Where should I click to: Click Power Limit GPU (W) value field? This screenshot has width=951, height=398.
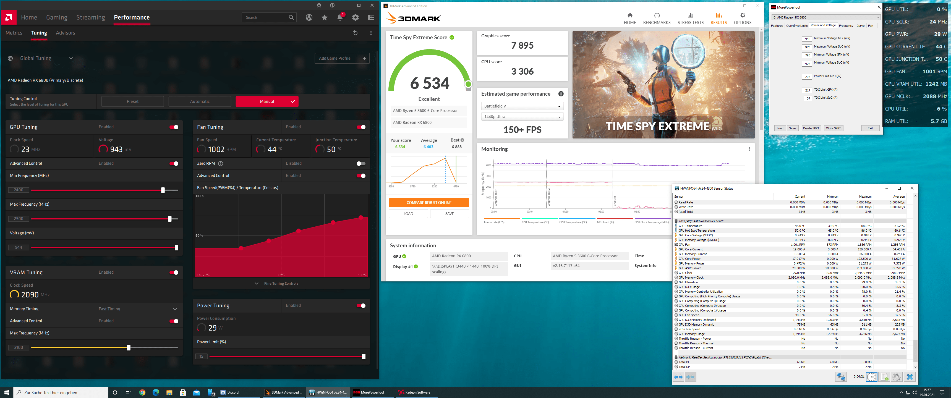pyautogui.click(x=807, y=77)
